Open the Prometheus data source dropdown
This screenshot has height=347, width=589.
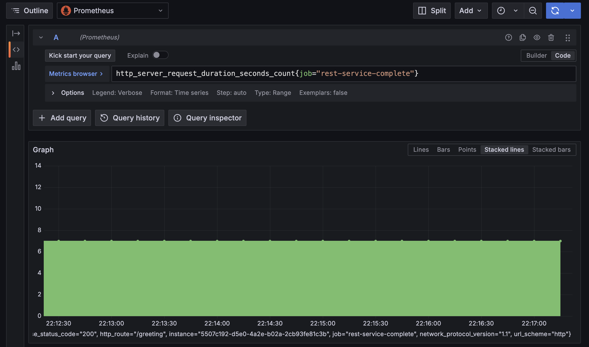click(113, 11)
